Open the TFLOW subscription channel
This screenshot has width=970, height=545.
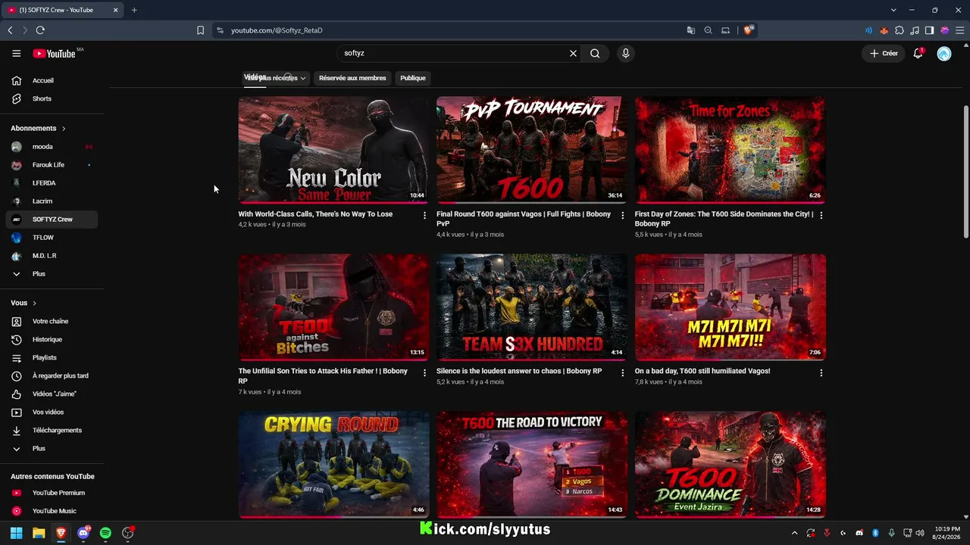click(50, 238)
